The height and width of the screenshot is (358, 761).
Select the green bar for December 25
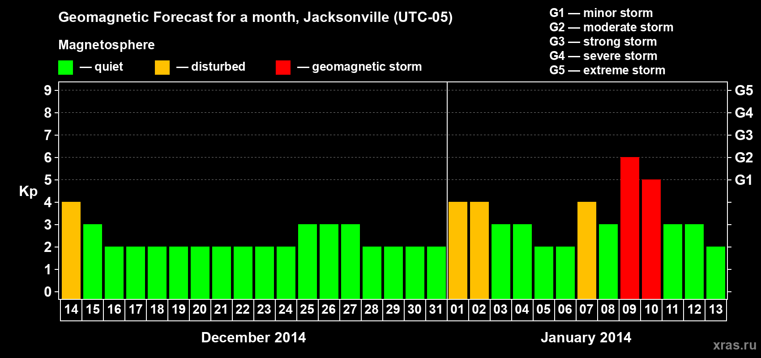308,261
